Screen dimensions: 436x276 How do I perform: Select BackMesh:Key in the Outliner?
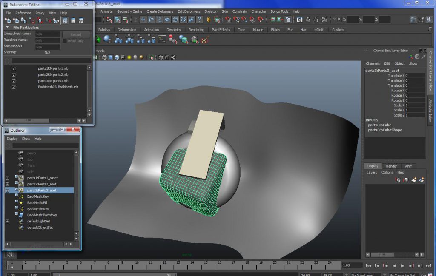pos(38,196)
